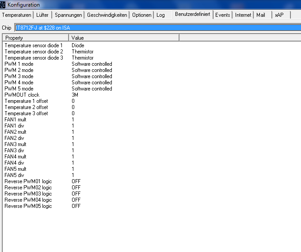301x252 pixels.
Task: Select the Benutzerdefiniert tab
Action: pos(193,14)
